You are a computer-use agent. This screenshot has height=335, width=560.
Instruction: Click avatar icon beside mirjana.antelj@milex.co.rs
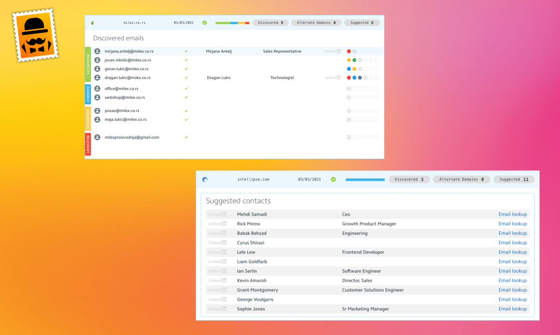coord(97,51)
